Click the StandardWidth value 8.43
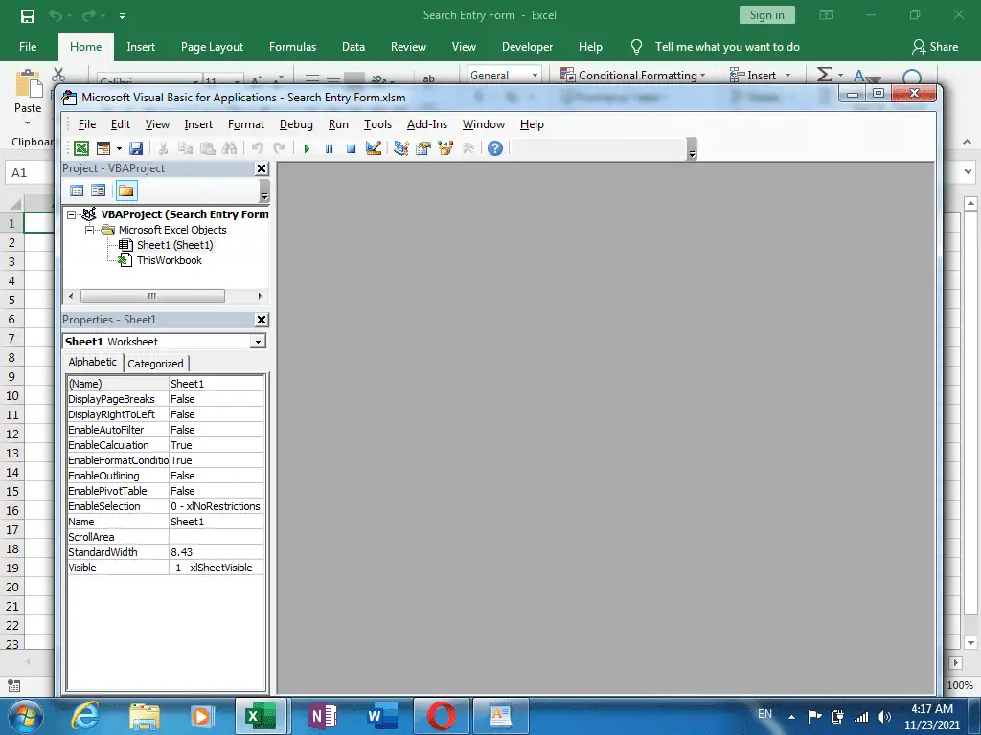The width and height of the screenshot is (981, 735). coord(217,552)
